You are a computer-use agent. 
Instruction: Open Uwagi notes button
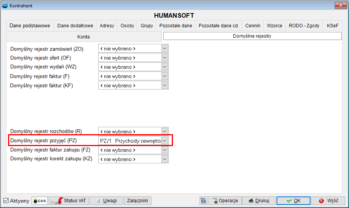click(106, 201)
